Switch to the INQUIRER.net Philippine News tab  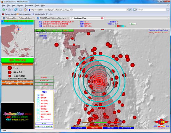click(x=53, y=18)
